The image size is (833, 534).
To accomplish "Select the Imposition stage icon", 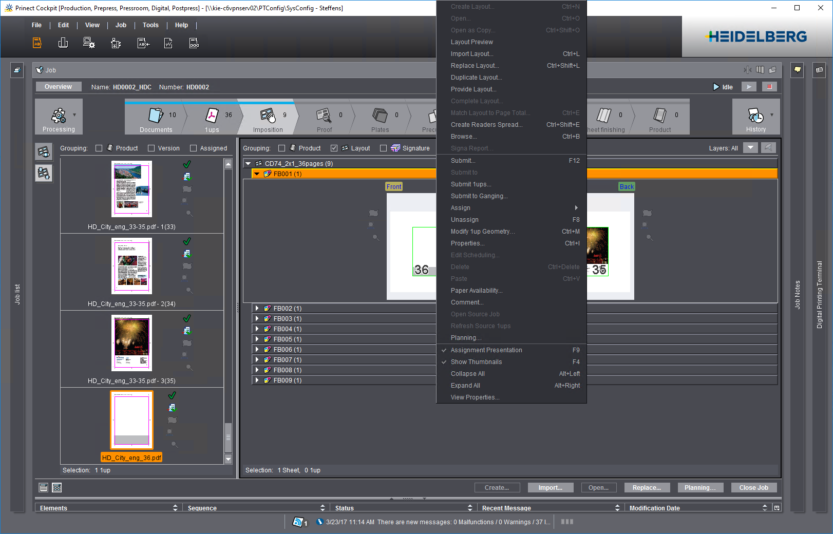I will click(x=268, y=116).
